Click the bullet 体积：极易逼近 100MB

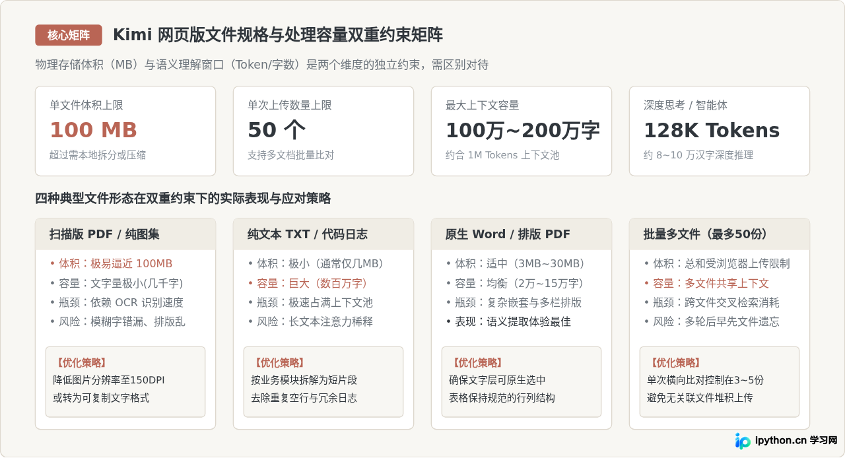pyautogui.click(x=111, y=263)
